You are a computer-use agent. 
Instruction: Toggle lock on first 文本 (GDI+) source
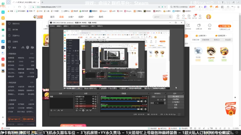[x=95, y=99]
